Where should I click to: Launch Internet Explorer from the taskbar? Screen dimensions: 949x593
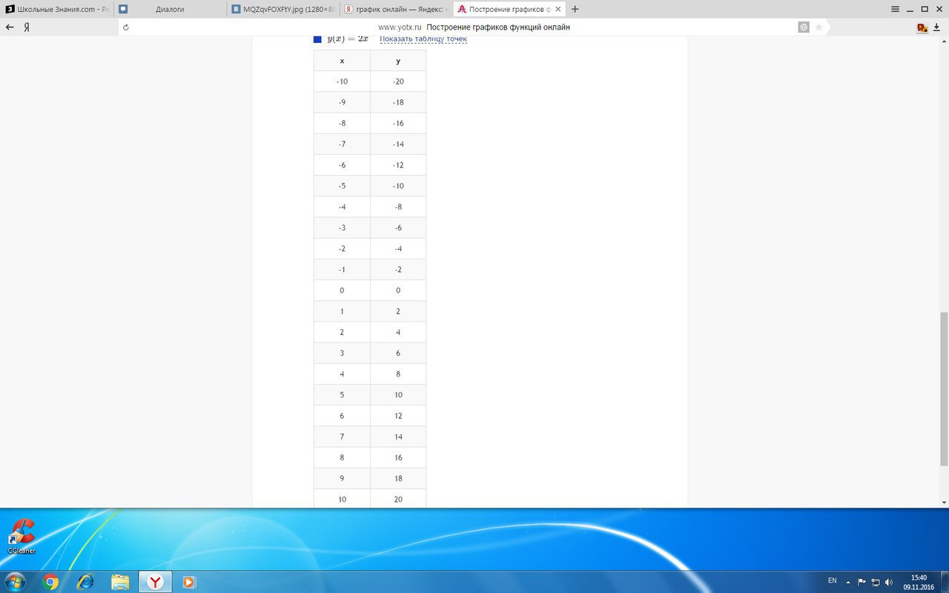[x=85, y=582]
